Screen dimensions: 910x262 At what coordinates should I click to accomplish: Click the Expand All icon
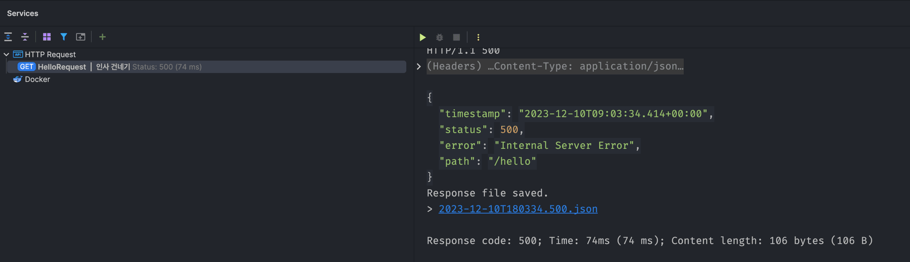(x=8, y=37)
